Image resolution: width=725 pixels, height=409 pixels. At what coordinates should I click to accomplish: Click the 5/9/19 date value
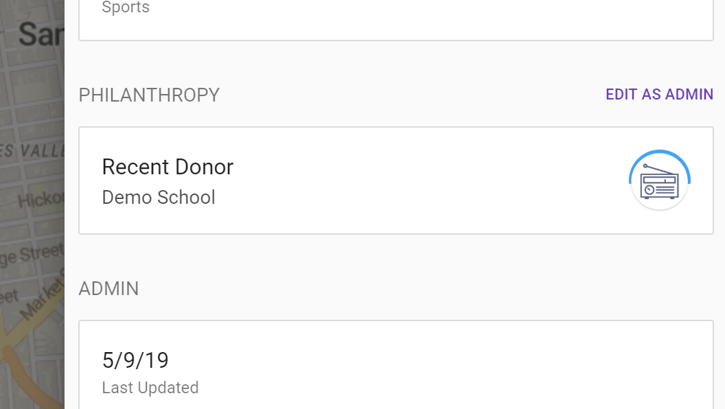click(135, 360)
